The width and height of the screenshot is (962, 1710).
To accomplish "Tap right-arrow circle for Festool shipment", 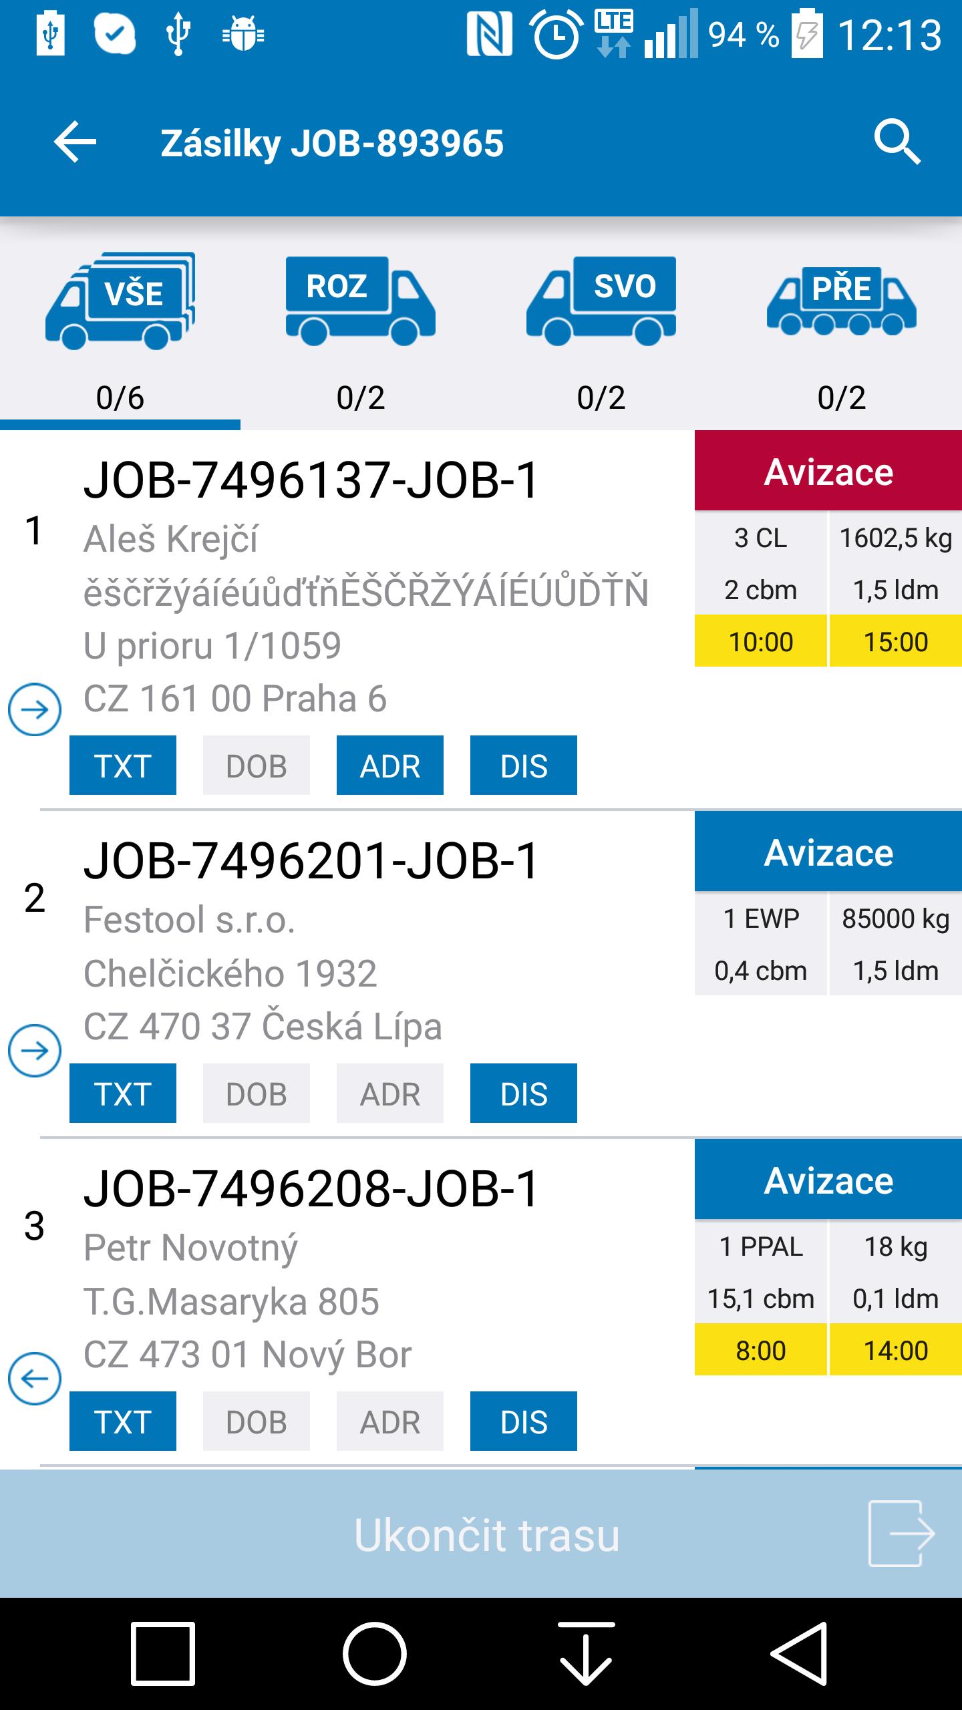I will (x=35, y=1051).
